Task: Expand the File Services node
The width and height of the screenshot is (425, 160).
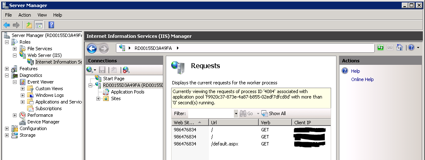Action: tap(15, 49)
